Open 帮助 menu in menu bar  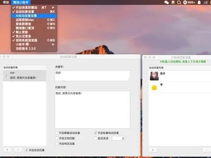click(6, 2)
